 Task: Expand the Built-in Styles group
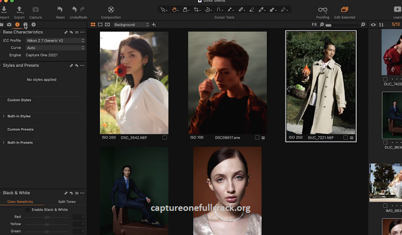(x=4, y=116)
